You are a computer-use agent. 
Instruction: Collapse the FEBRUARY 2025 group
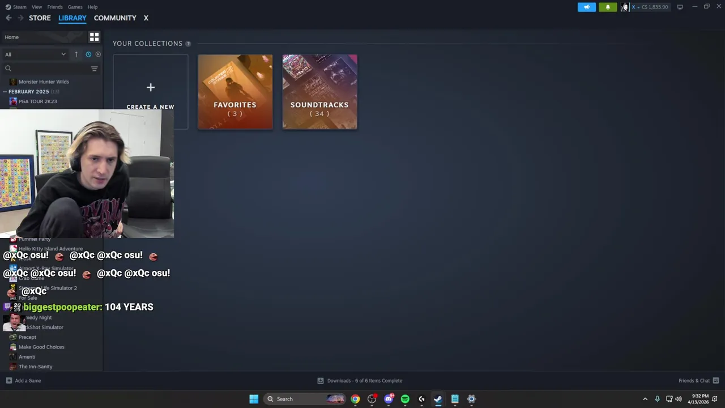click(x=28, y=92)
